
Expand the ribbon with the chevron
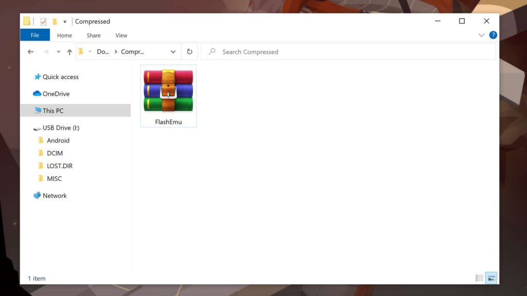pos(481,35)
